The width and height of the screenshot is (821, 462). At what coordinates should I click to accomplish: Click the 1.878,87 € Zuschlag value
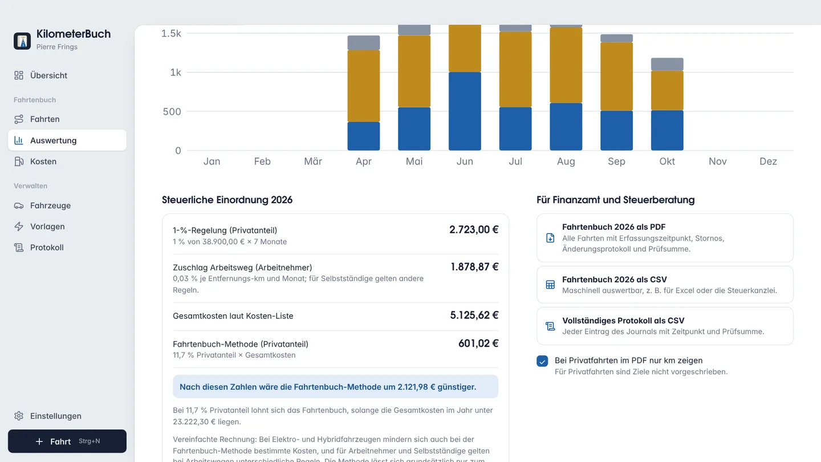tap(474, 267)
